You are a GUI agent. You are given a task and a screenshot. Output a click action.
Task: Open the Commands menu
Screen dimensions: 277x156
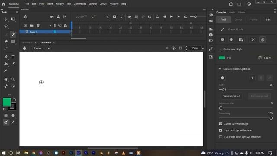tap(80, 4)
